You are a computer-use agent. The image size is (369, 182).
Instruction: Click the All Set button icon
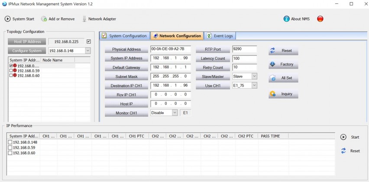272,78
